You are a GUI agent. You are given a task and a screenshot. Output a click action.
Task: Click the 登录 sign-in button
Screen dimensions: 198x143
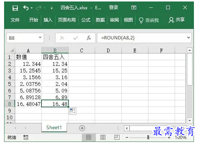coord(113,7)
